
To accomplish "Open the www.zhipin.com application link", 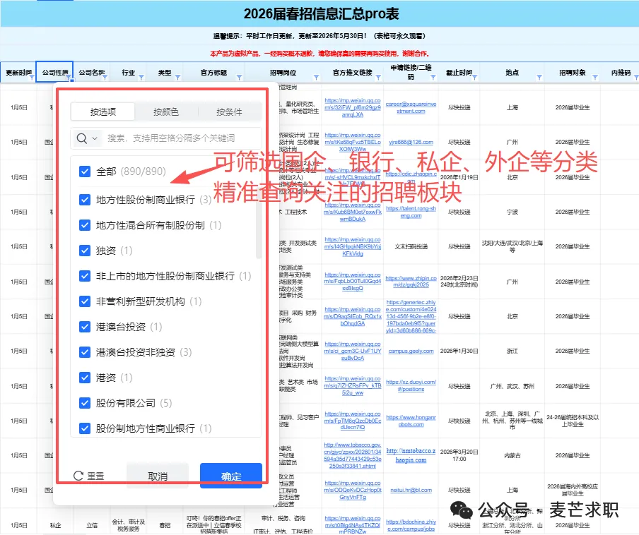I will click(x=411, y=281).
